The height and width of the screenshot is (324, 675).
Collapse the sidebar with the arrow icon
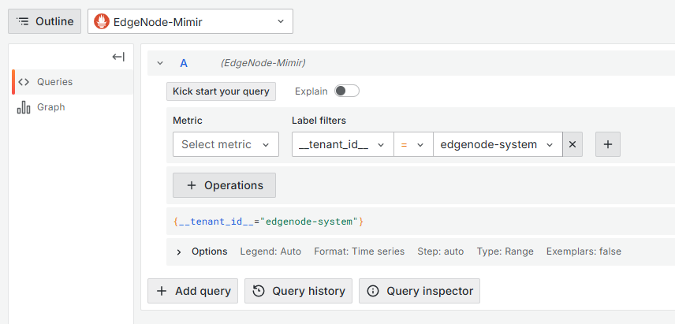tap(118, 57)
